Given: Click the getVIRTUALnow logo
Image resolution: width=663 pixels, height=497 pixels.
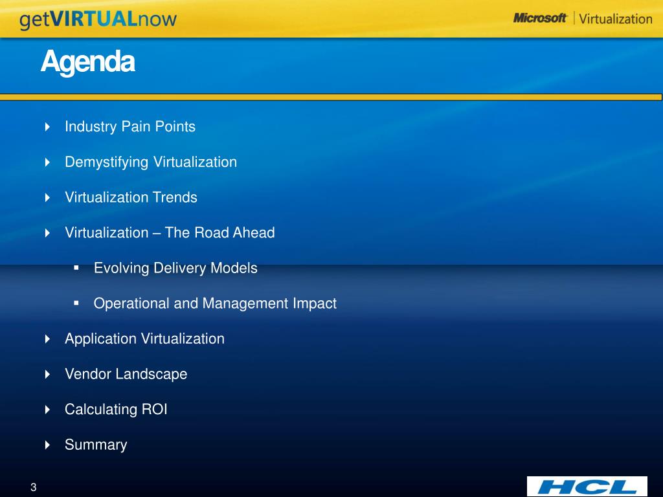Looking at the screenshot, I should click(98, 19).
